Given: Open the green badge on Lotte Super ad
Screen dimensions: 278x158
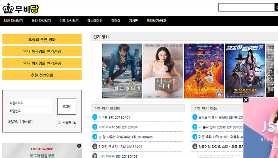Looking at the screenshot, I should (x=79, y=146).
